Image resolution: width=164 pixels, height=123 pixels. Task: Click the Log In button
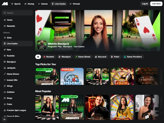tap(145, 4)
